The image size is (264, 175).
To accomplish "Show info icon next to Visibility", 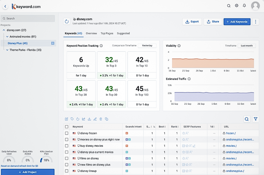I will (x=179, y=46).
